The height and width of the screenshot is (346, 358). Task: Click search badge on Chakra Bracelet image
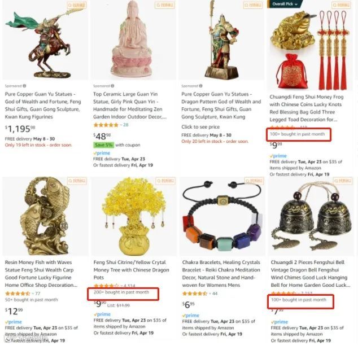(x=254, y=181)
